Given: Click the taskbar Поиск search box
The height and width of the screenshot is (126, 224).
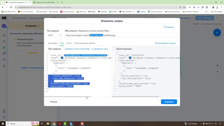Looking at the screenshot, I should [x=22, y=124].
